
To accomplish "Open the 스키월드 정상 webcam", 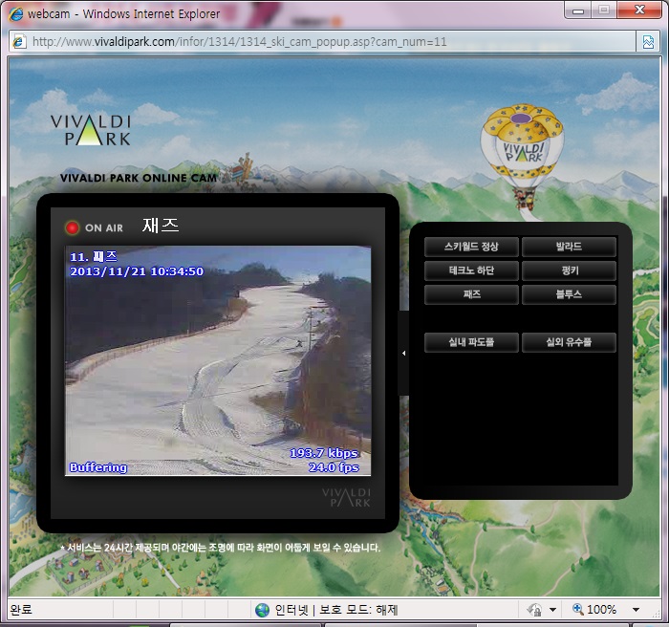I will [x=471, y=247].
